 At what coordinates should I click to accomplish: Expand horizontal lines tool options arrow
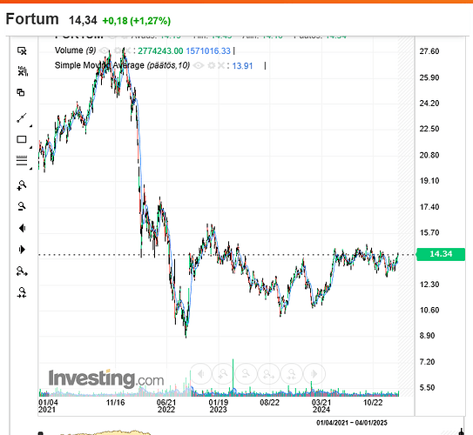[x=30, y=169]
